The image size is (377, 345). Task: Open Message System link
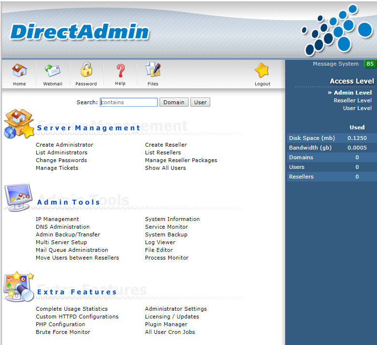coord(335,64)
